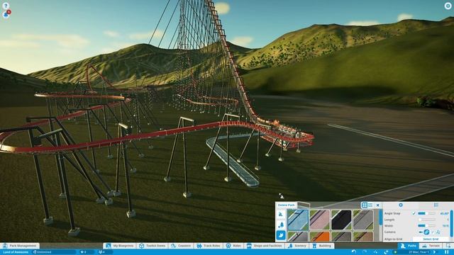
Task: Select the natural path type icon
Action: [x=281, y=225]
